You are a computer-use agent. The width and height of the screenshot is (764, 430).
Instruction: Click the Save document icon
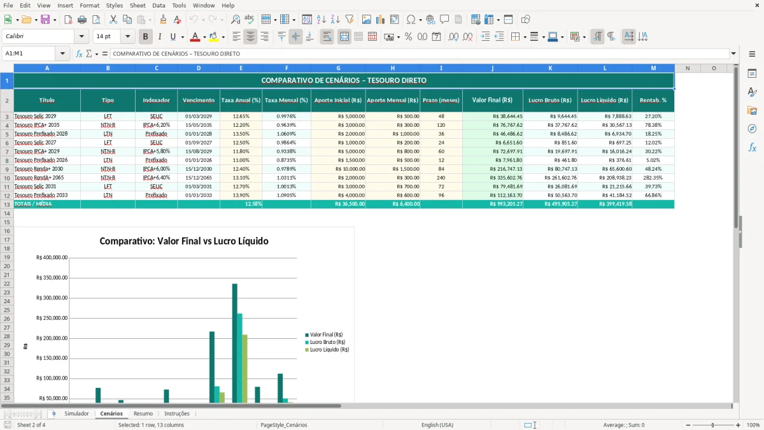tap(45, 20)
